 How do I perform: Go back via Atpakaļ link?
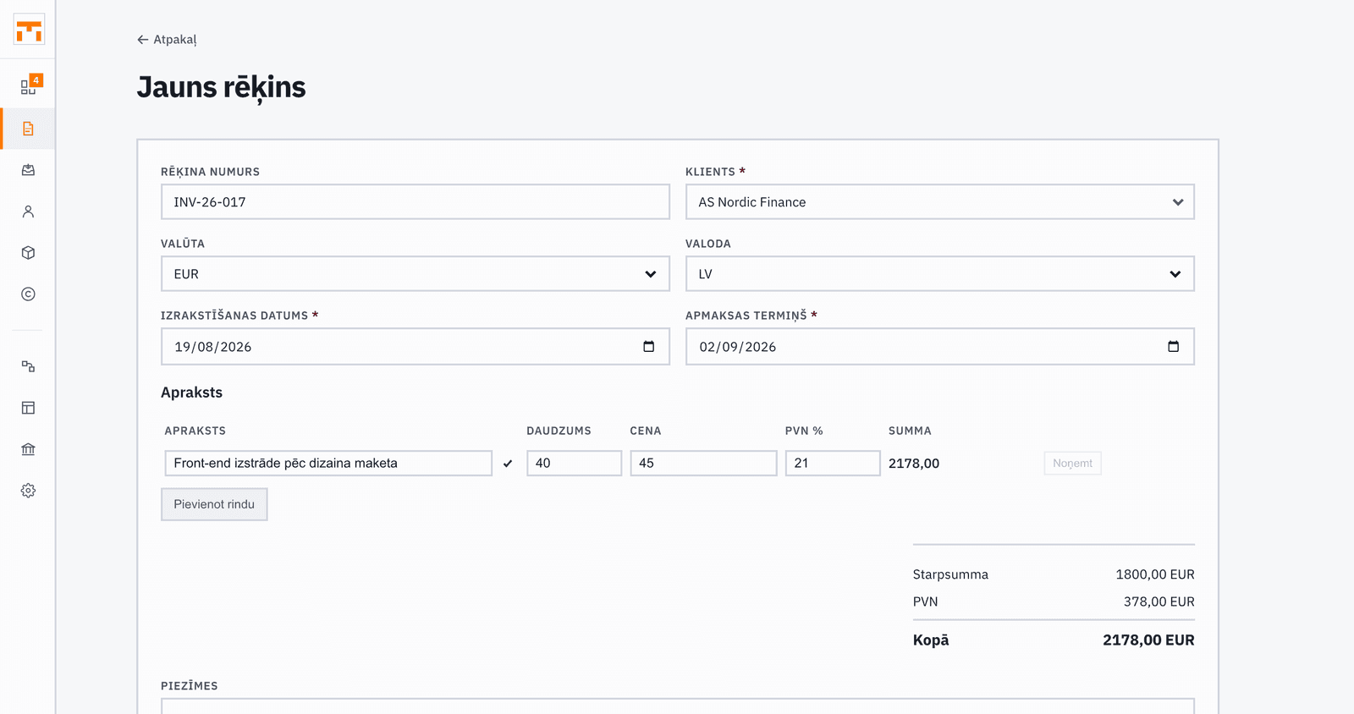click(x=167, y=40)
